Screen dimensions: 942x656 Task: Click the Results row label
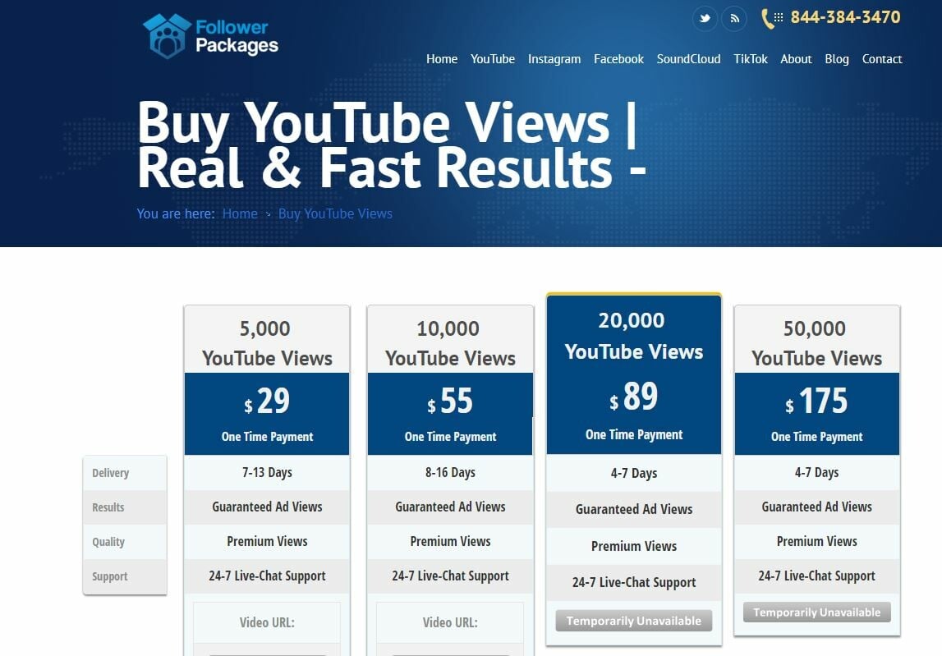125,507
